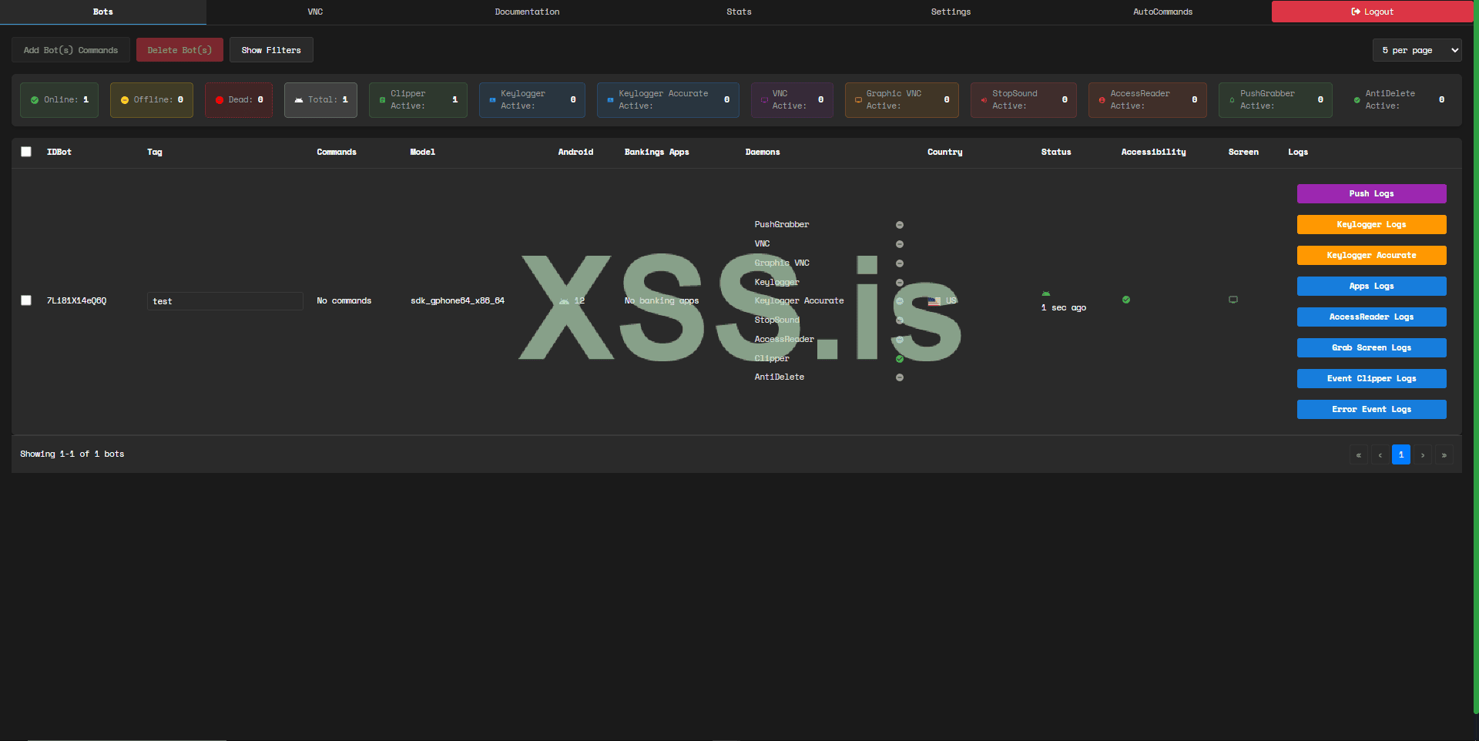Open Event Clipper Logs

pyautogui.click(x=1371, y=378)
